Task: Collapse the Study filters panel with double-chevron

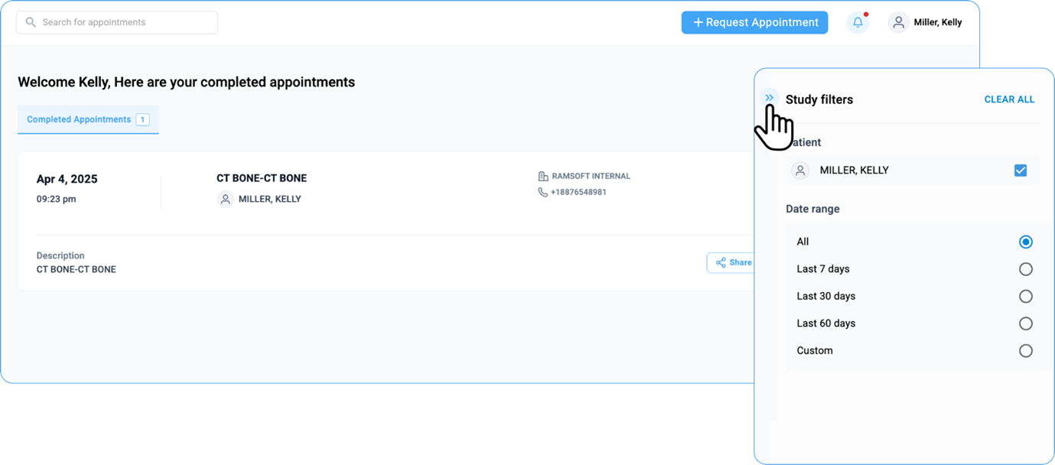Action: 769,98
